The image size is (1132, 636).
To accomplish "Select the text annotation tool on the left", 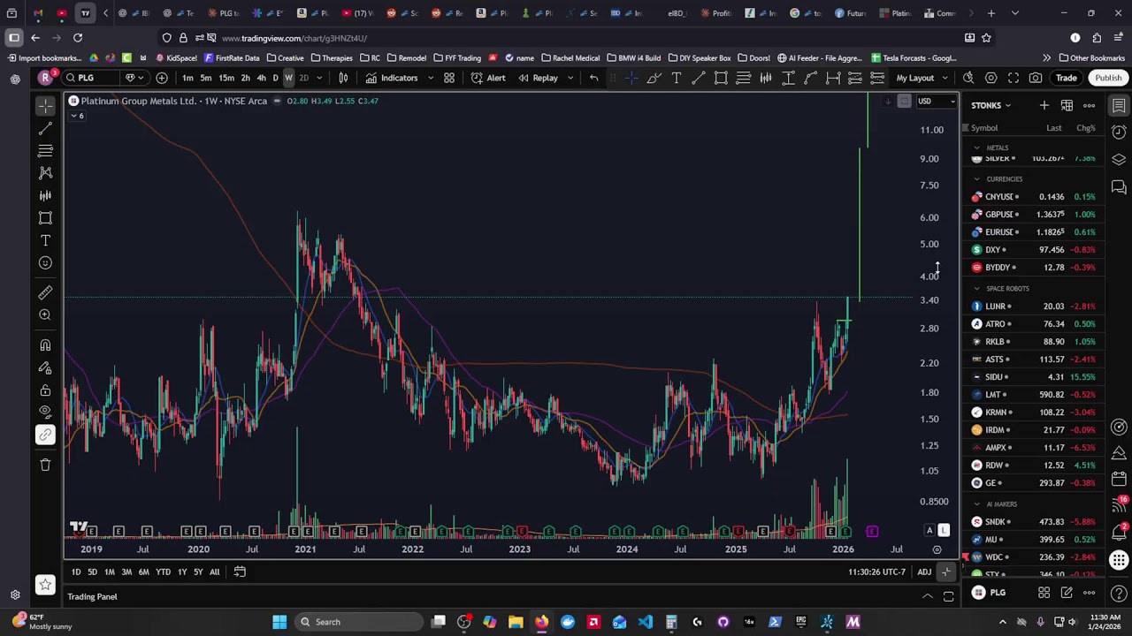I will click(x=45, y=240).
